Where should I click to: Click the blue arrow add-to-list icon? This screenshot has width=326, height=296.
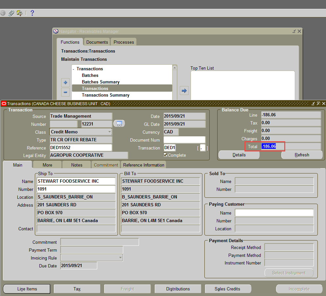pos(184,90)
